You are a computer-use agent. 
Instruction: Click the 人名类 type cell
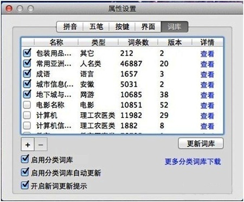click(91, 64)
